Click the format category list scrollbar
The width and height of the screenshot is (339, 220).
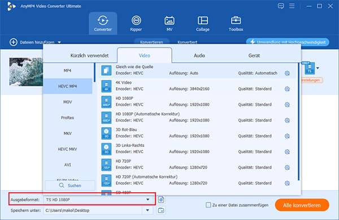94,73
